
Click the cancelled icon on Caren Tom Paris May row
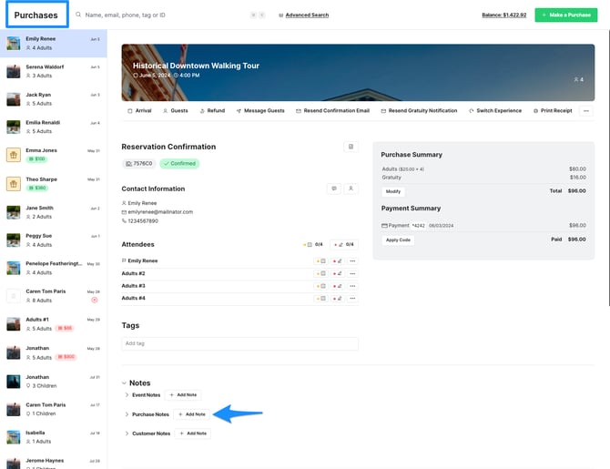pos(94,300)
